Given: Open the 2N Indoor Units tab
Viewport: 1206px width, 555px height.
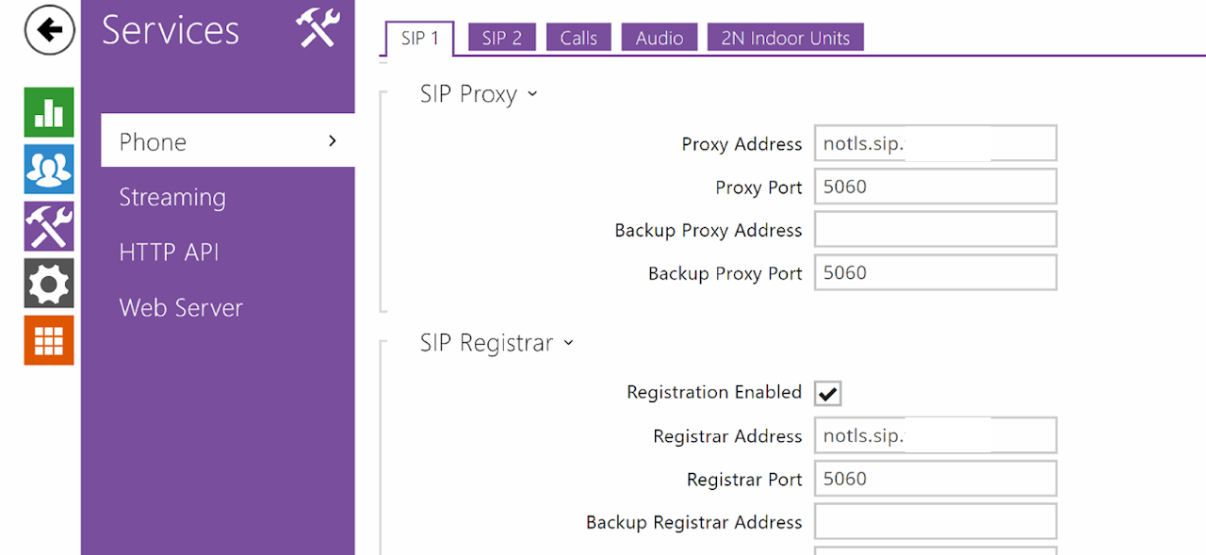Looking at the screenshot, I should (x=785, y=38).
